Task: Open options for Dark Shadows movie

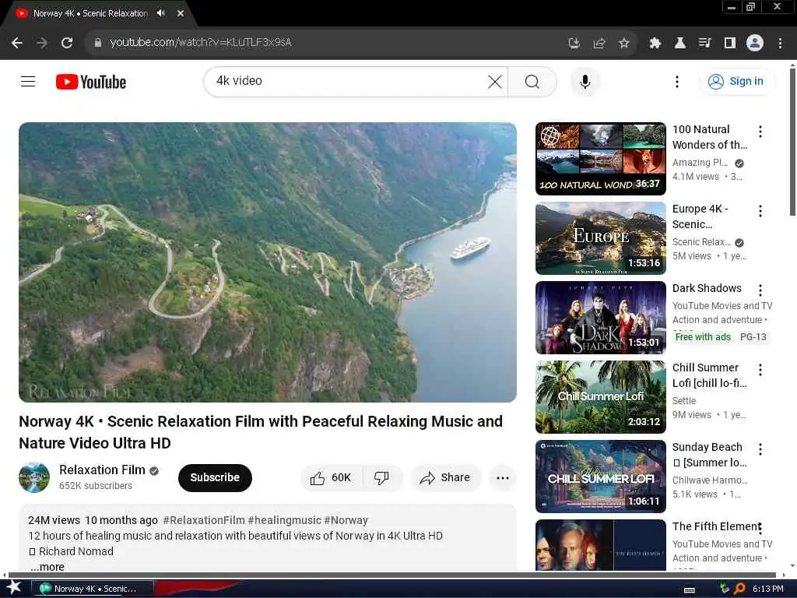Action: (x=760, y=290)
